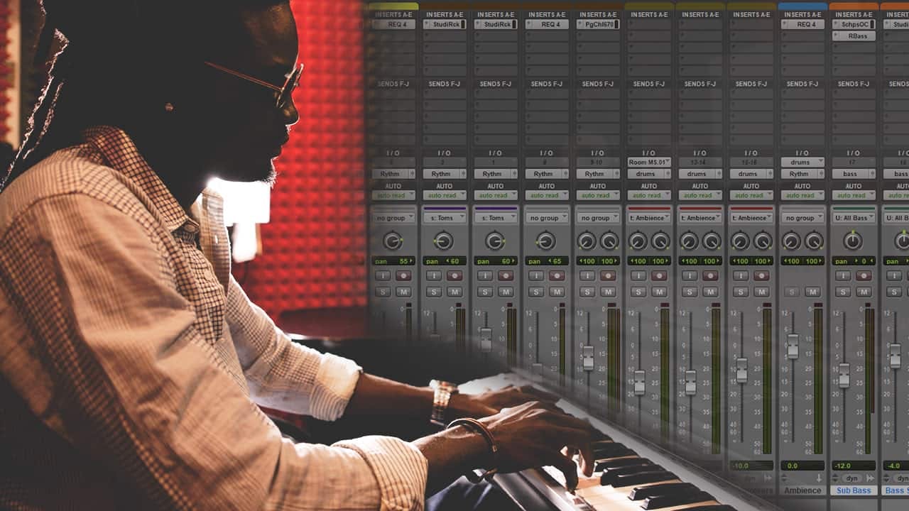Clear the clip indicator on Ambience meter
The image size is (909, 511).
[x=819, y=306]
